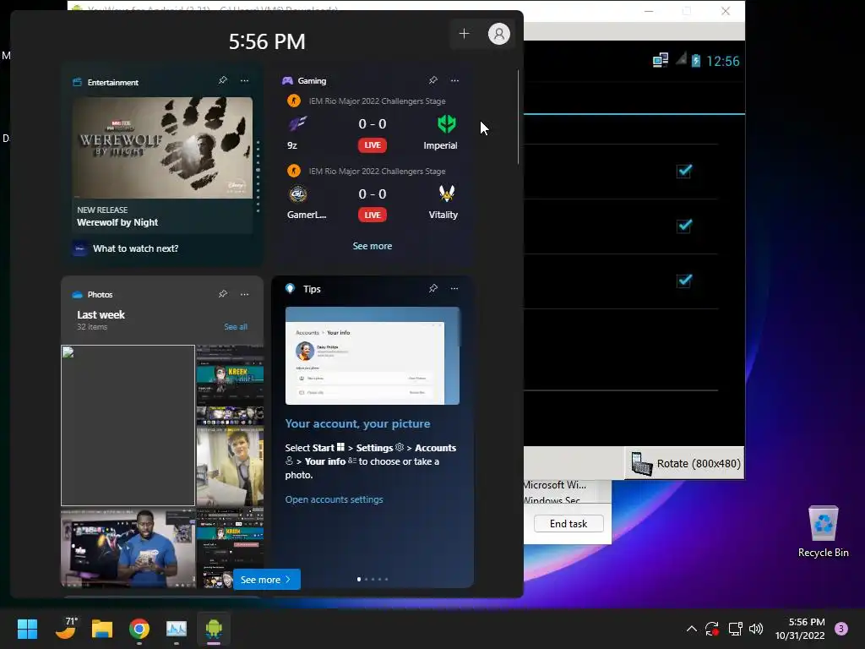The image size is (865, 649).
Task: Click the See more widgets button
Action: point(266,580)
